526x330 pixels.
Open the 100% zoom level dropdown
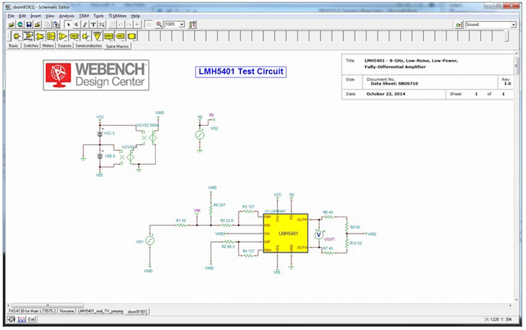click(182, 24)
